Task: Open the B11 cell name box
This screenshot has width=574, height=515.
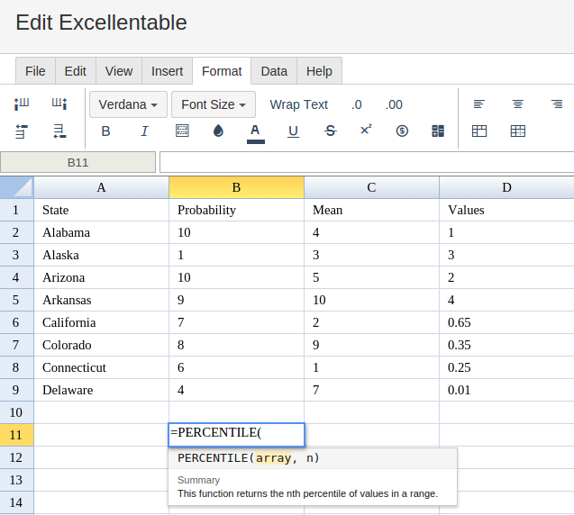Action: click(x=78, y=163)
